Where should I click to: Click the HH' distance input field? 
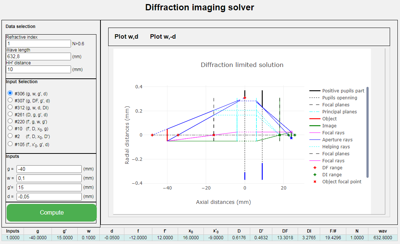click(x=38, y=69)
